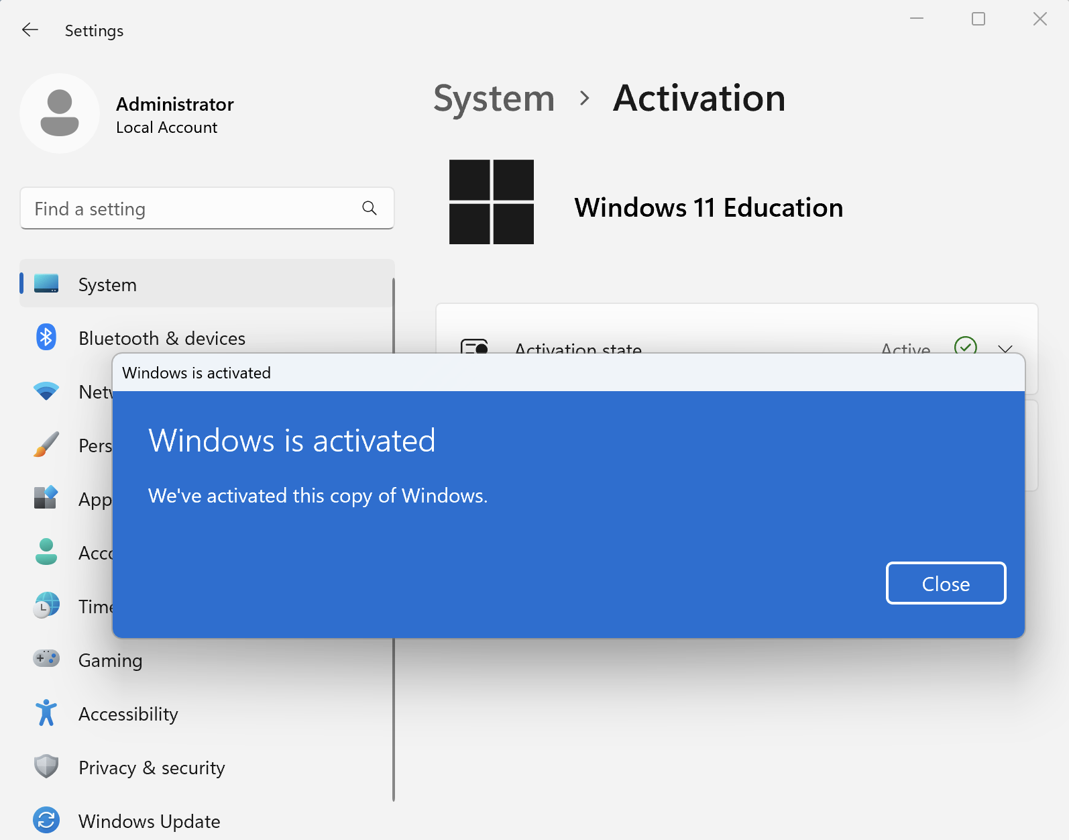Open the Network Wi-Fi icon

[x=46, y=391]
